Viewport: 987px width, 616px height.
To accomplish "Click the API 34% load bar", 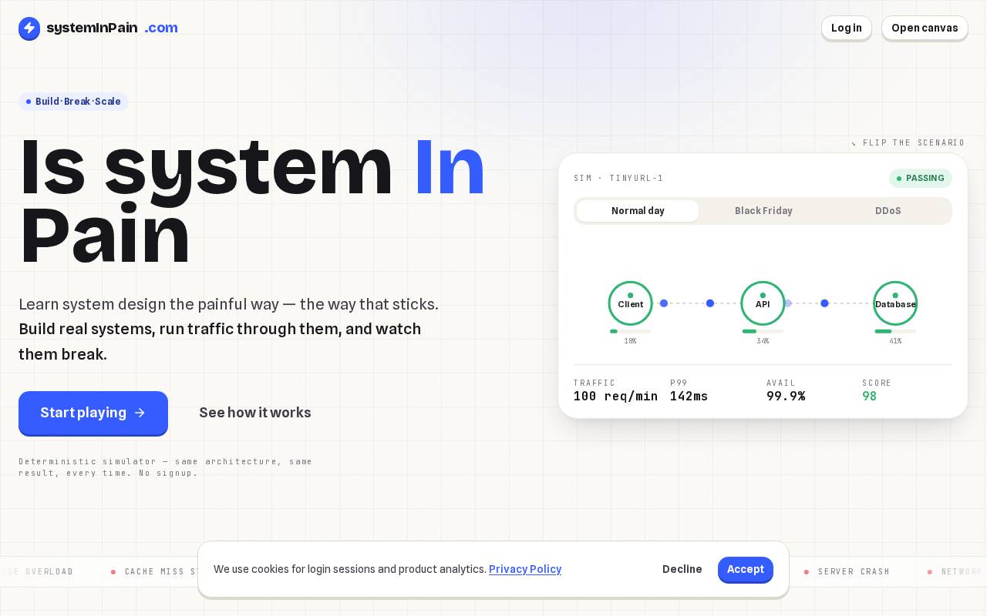I will [763, 331].
